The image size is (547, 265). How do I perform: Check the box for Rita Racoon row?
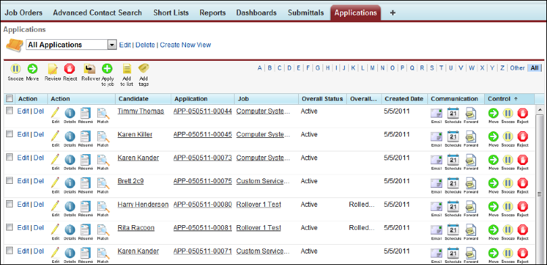tap(9, 227)
